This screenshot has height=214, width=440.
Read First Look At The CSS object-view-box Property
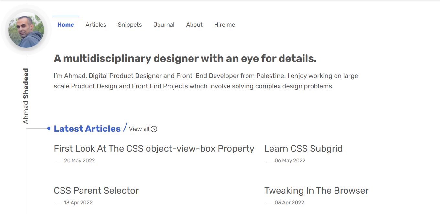point(154,149)
